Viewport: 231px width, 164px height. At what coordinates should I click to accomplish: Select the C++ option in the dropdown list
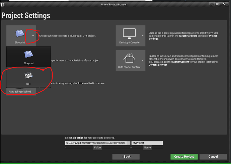(28, 77)
